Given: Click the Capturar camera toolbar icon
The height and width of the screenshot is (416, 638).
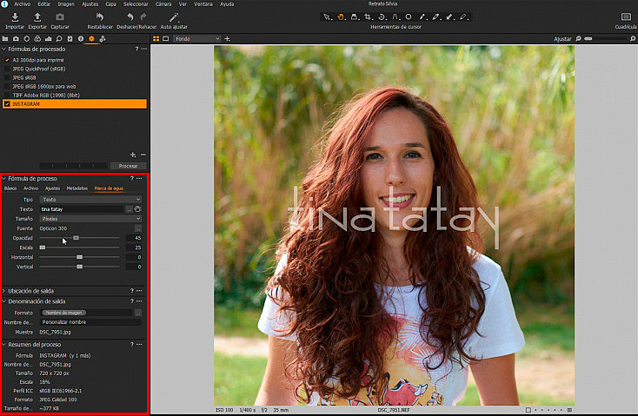Looking at the screenshot, I should tap(60, 17).
